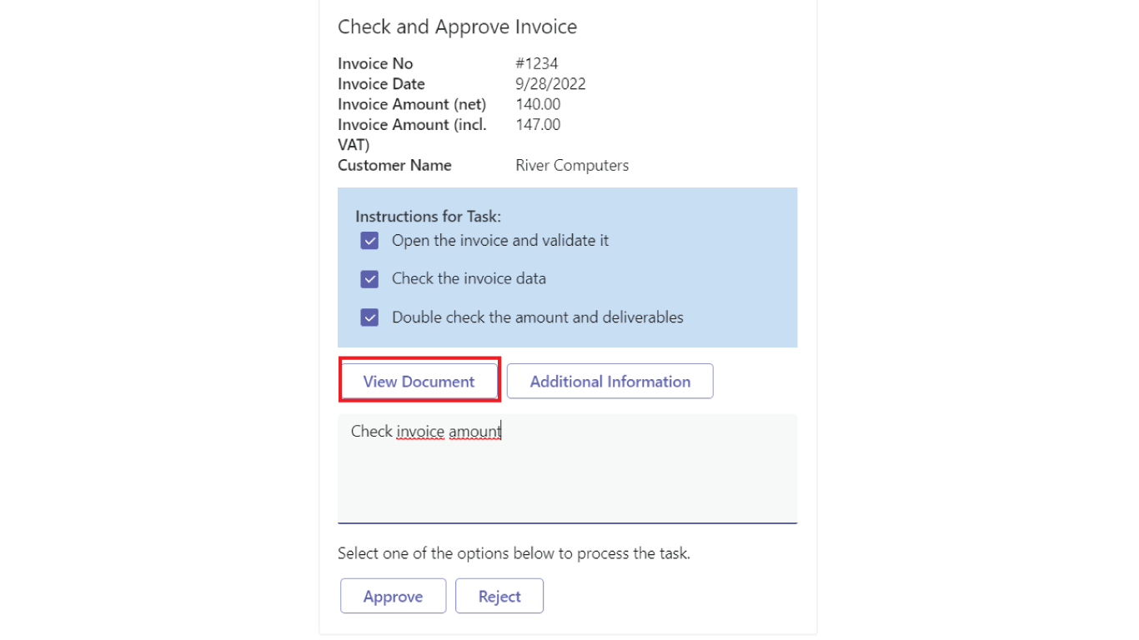The height and width of the screenshot is (640, 1139).
Task: Open the View Document button
Action: tap(419, 381)
